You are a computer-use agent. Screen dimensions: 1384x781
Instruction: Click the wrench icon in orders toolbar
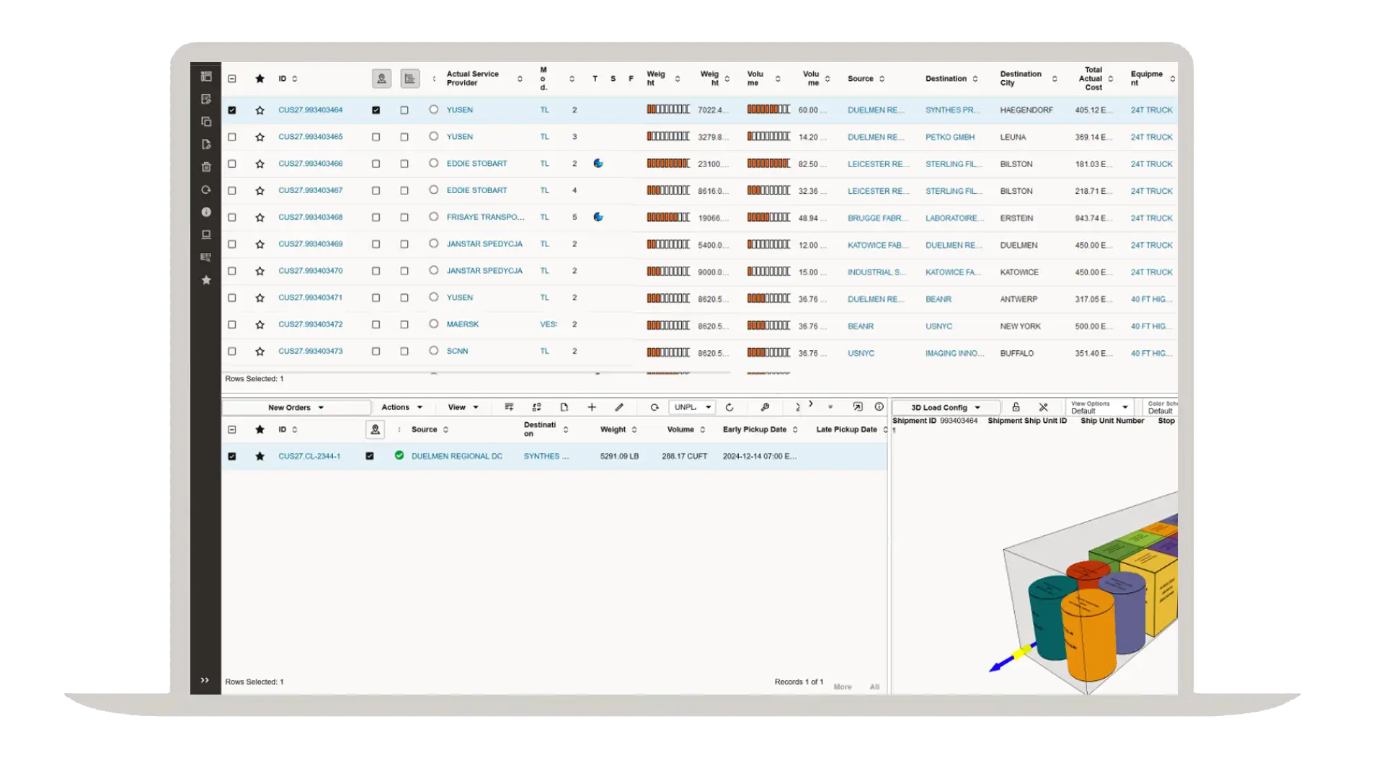click(765, 408)
